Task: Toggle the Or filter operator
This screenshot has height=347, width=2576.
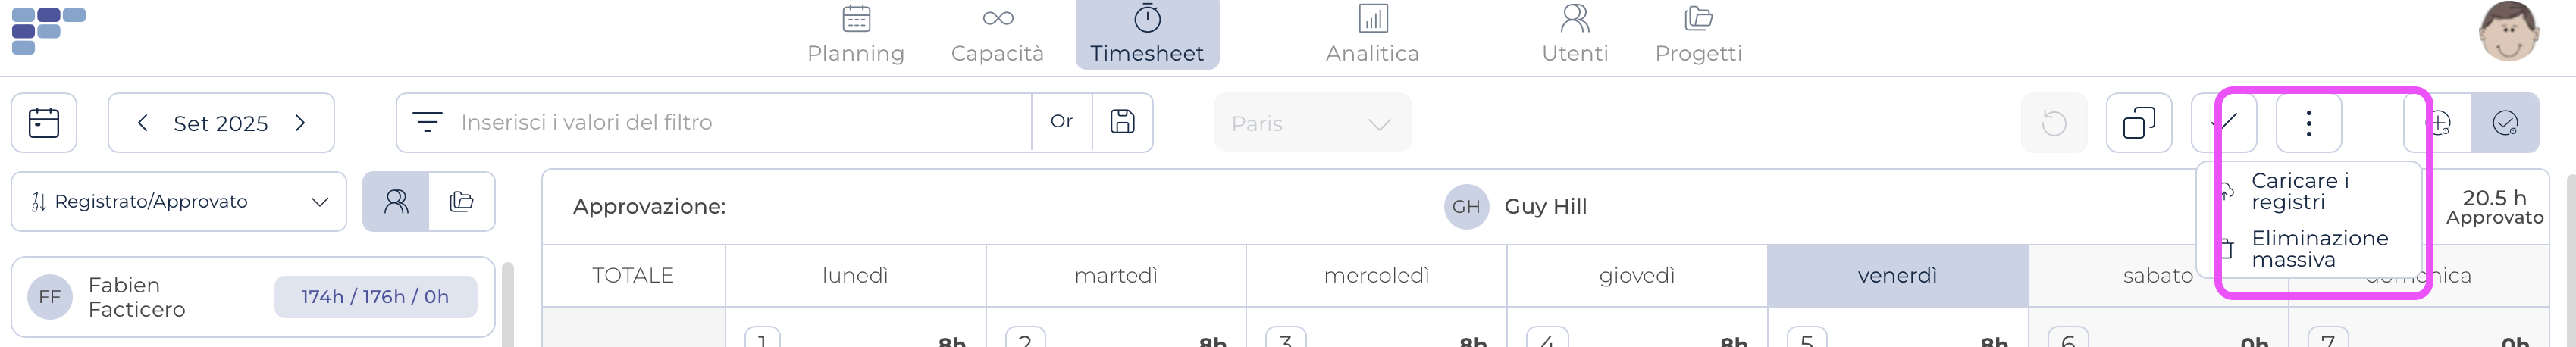Action: [1061, 122]
